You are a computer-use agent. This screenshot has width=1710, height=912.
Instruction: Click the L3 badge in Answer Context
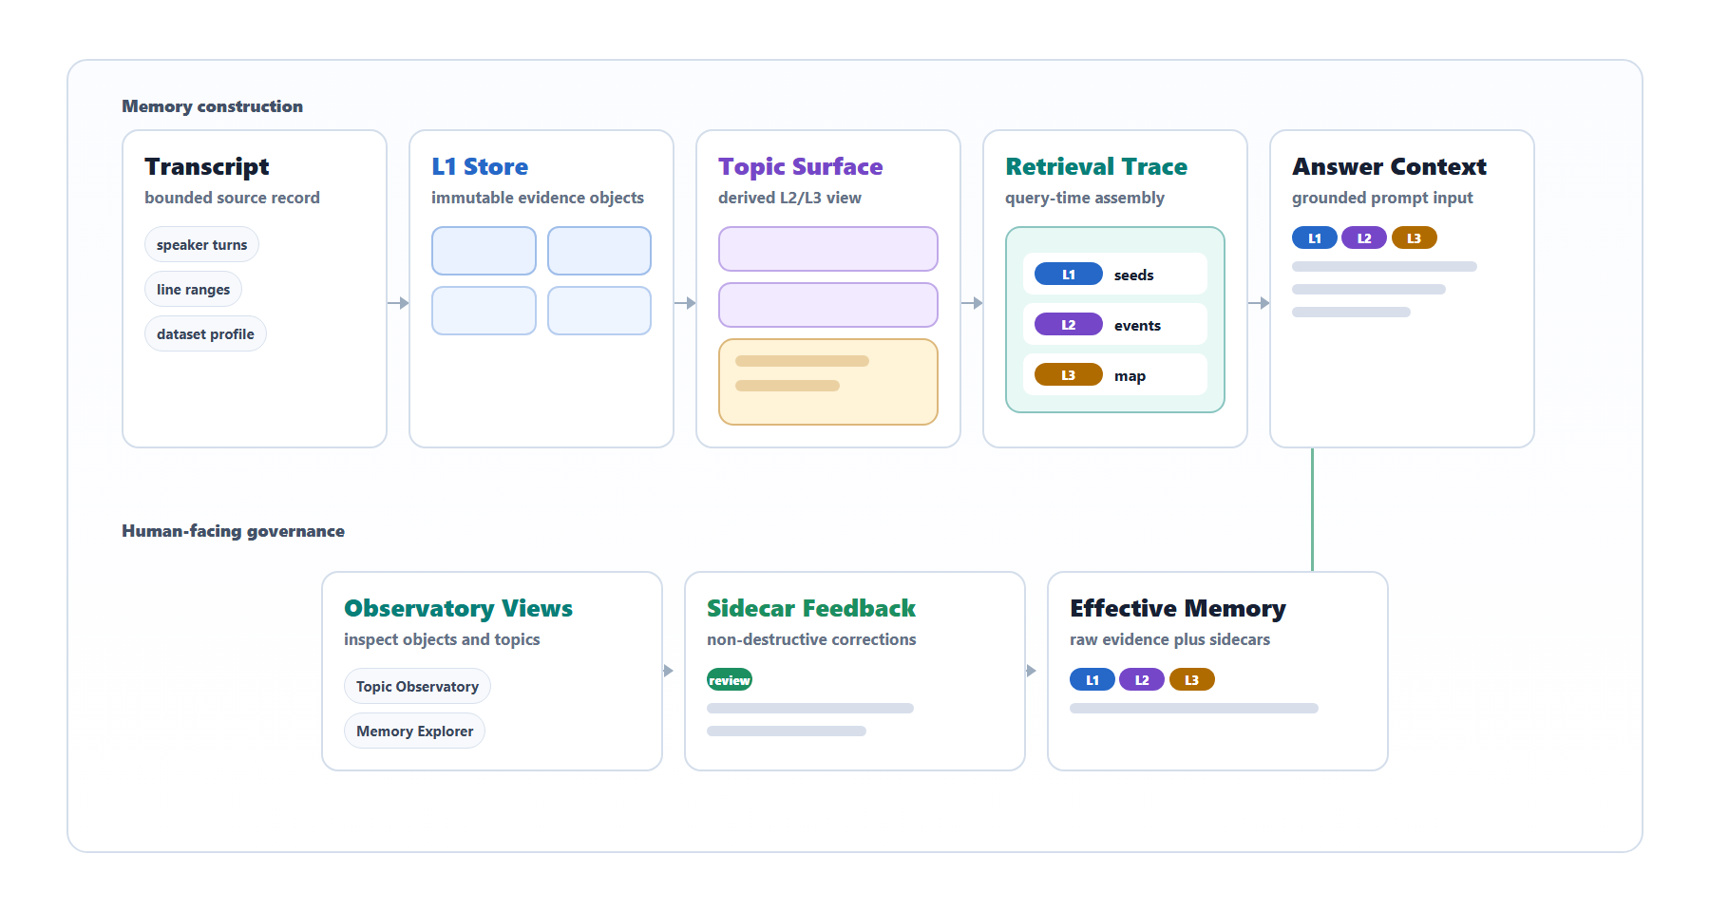pos(1415,237)
